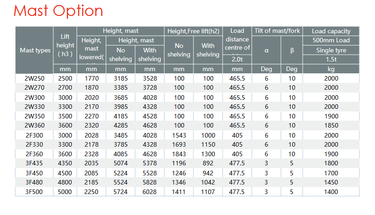Select the Tilt of mast/fork header
375x215 pixels.
click(277, 31)
